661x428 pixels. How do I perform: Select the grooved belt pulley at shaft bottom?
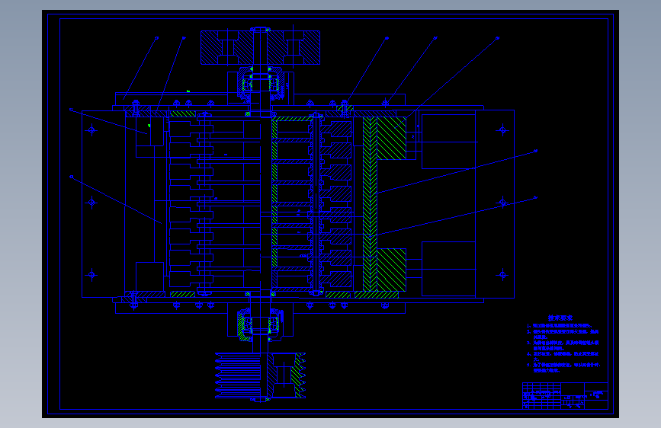pyautogui.click(x=260, y=375)
